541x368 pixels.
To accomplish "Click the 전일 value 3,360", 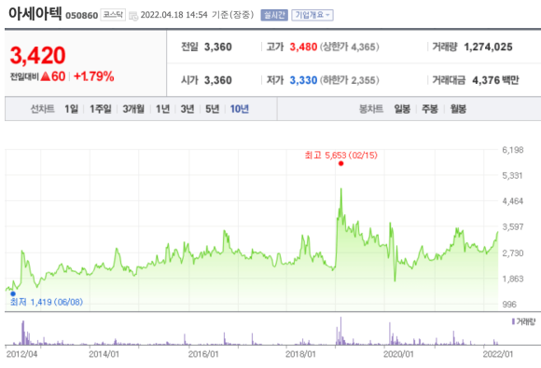I will click(x=218, y=47).
